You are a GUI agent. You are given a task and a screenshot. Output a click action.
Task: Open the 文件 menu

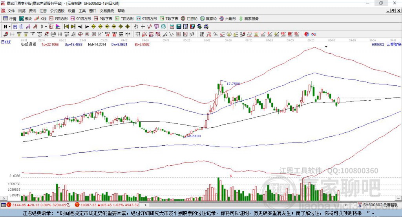(x=11, y=11)
